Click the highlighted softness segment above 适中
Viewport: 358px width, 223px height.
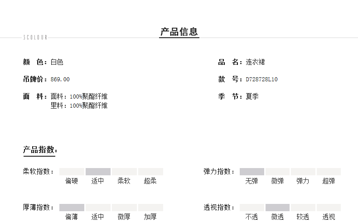tap(98, 172)
